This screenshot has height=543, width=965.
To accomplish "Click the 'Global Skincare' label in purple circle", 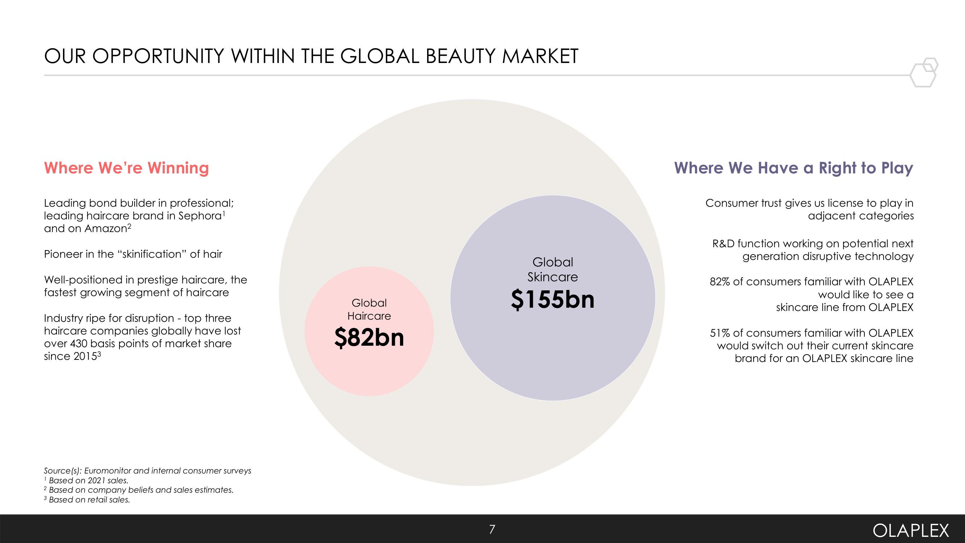I will 553,269.
